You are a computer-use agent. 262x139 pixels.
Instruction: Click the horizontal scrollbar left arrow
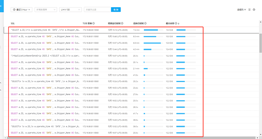pos(5,138)
